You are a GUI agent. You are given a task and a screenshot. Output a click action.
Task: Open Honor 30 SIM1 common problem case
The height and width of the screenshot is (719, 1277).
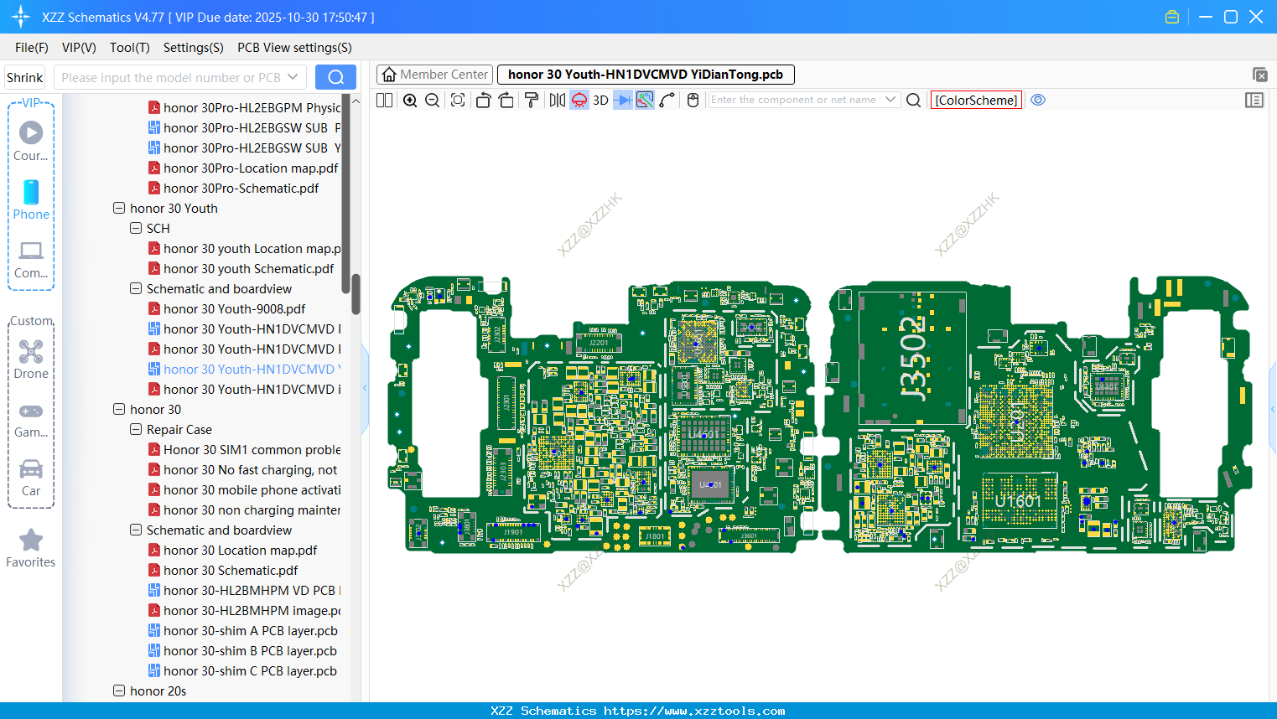(245, 449)
